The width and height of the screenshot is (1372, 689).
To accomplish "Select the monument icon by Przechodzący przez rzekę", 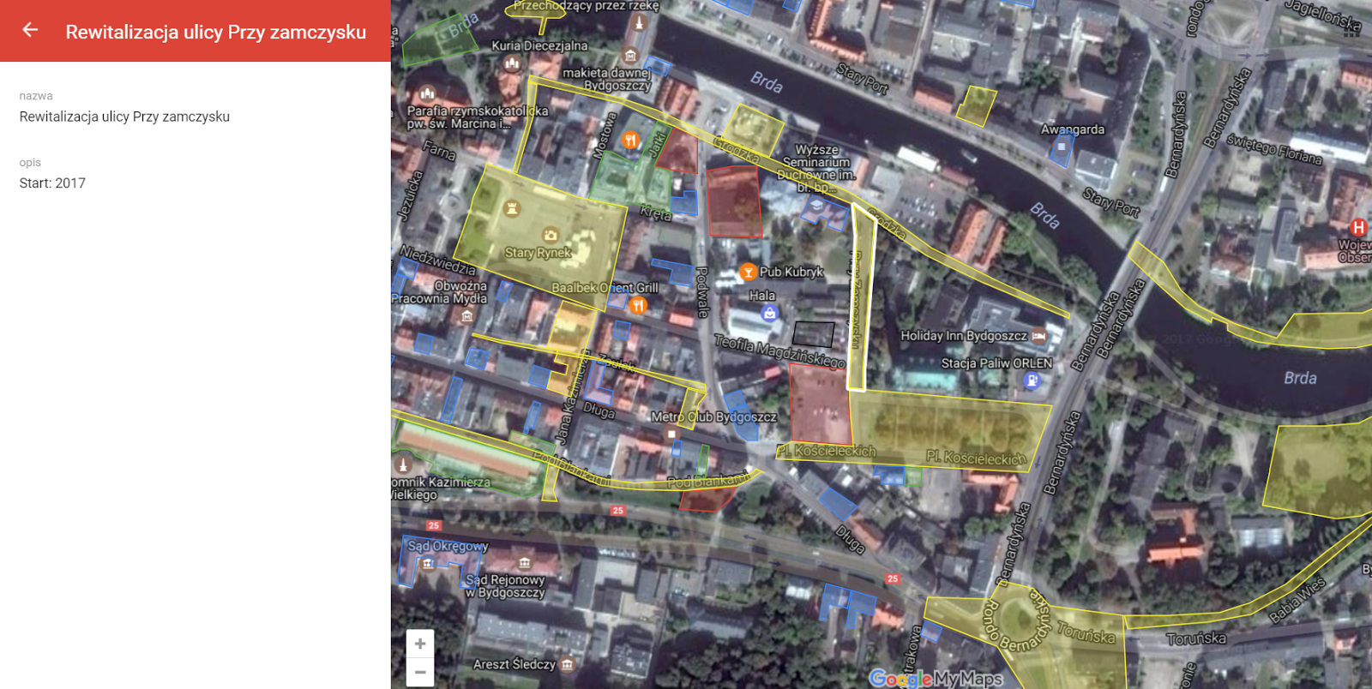I will pyautogui.click(x=638, y=23).
